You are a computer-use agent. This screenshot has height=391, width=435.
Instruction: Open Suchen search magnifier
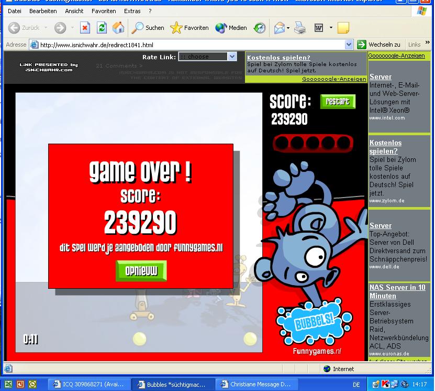137,28
